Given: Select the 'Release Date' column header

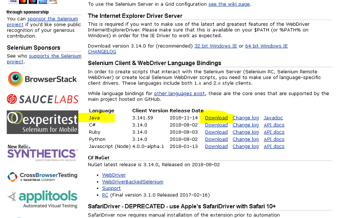Looking at the screenshot, I should point(187,111).
